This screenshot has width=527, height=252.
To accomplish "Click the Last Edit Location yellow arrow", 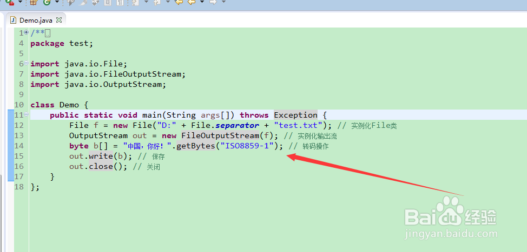I will click(179, 2).
